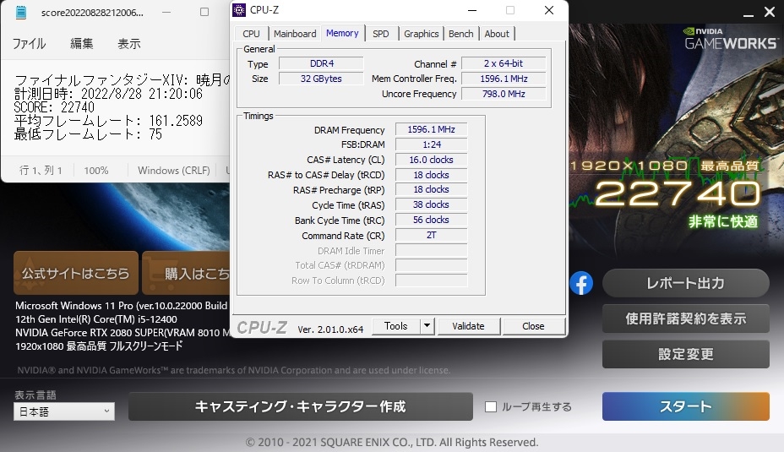784x452 pixels.
Task: Click the Tools button in CPU-Z
Action: (396, 326)
